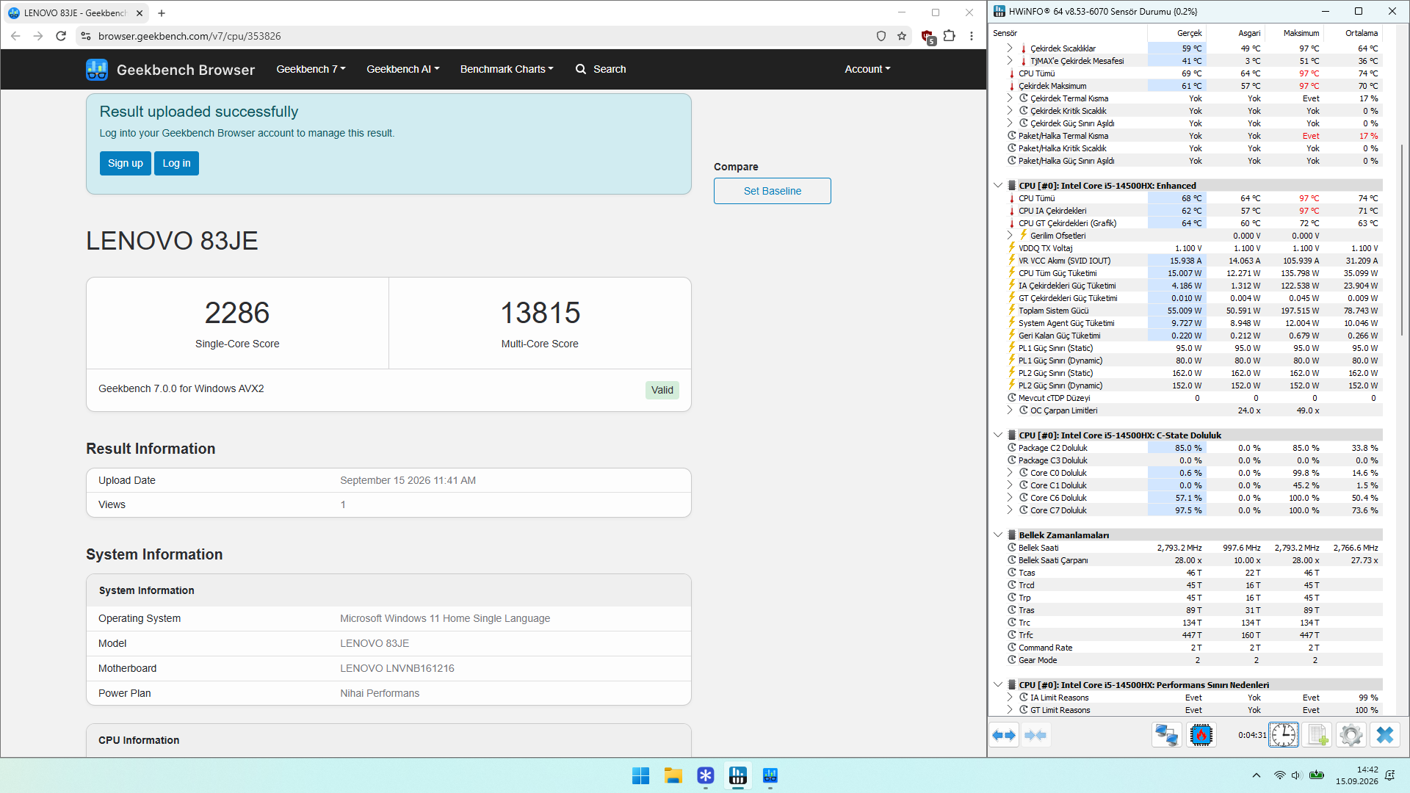The width and height of the screenshot is (1410, 793).
Task: Select the Package C2 Doluluk row
Action: [x=1194, y=448]
